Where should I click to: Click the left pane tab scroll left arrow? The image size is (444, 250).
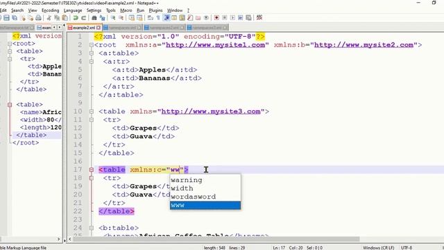54,28
